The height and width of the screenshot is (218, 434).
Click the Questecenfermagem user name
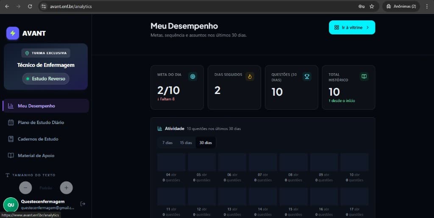(43, 201)
